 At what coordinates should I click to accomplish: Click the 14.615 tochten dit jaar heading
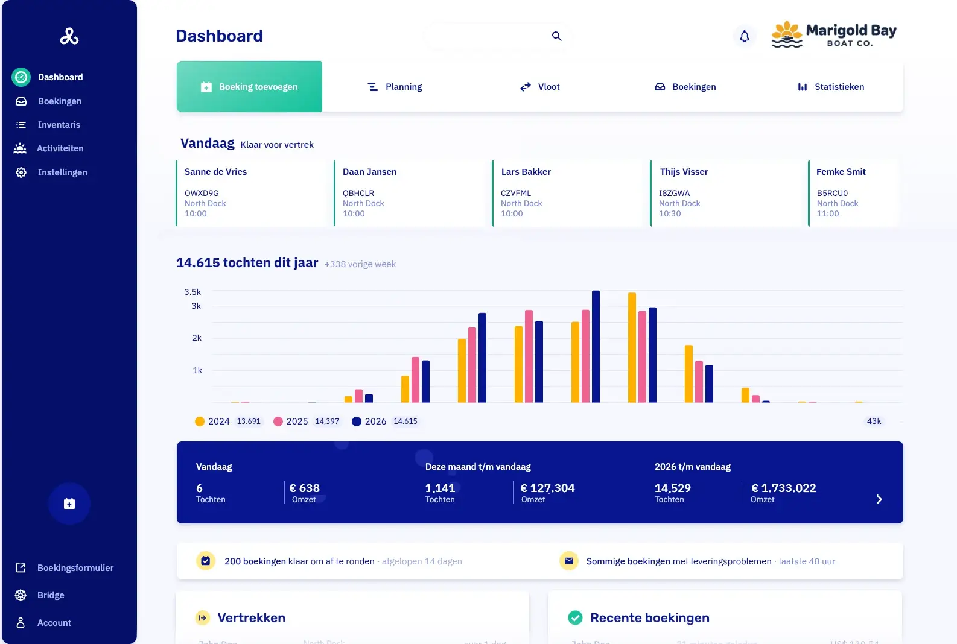(x=247, y=263)
